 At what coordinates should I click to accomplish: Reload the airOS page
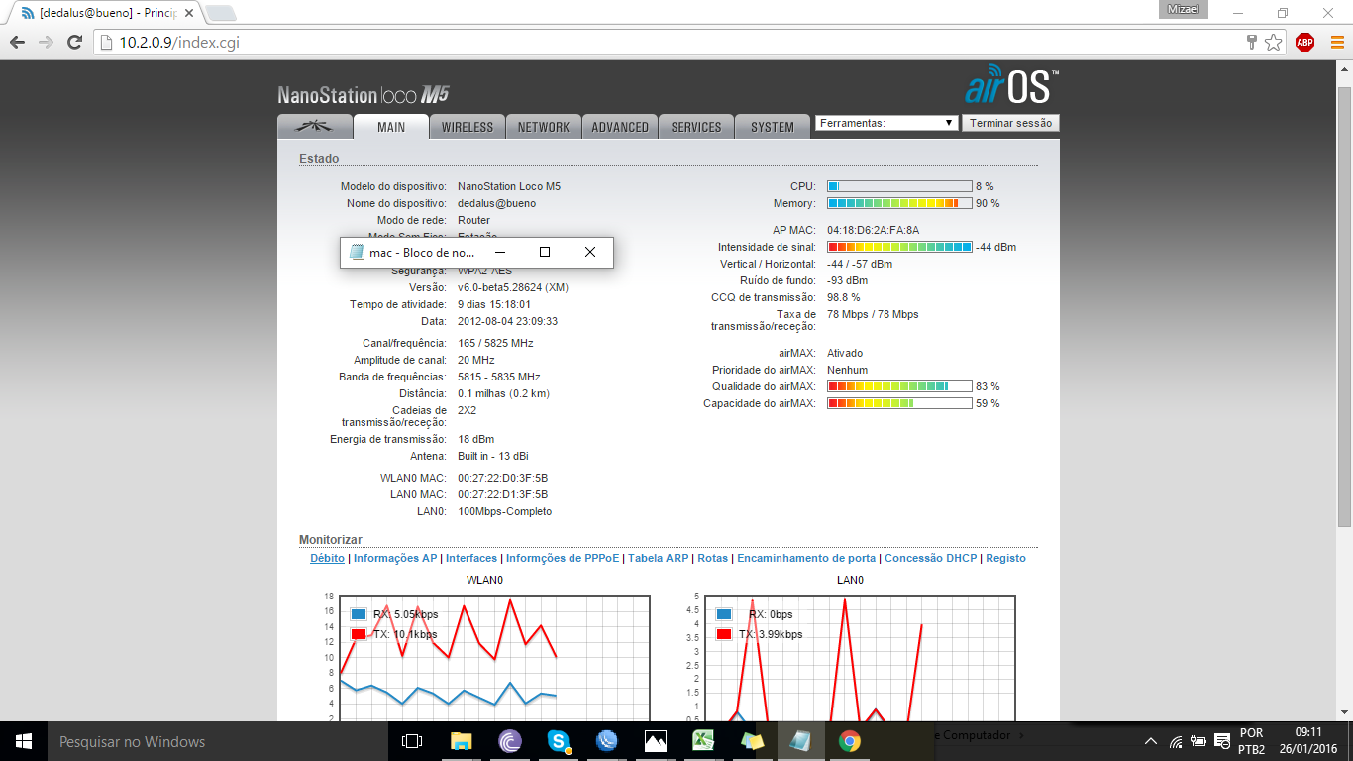(74, 43)
